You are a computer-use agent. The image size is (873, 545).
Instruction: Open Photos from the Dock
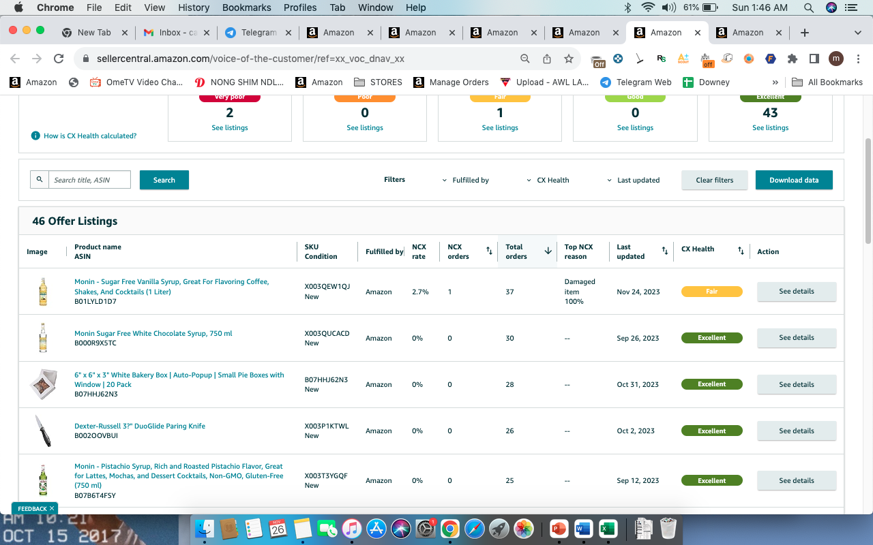coord(524,528)
